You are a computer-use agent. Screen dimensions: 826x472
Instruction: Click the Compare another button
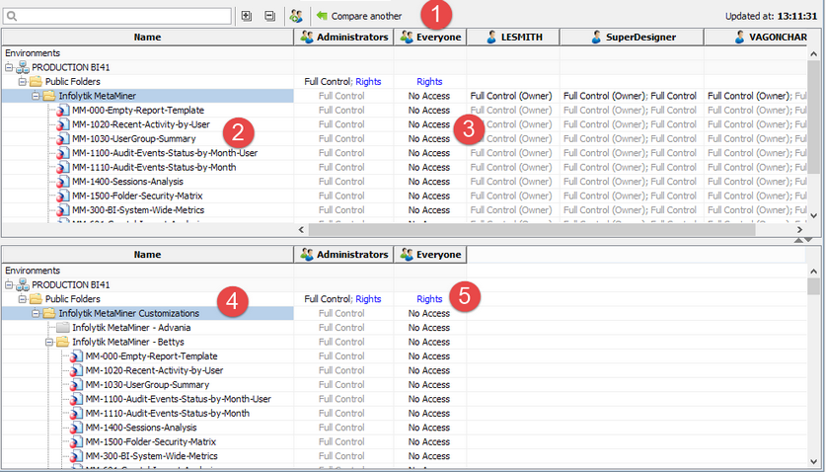(x=359, y=16)
